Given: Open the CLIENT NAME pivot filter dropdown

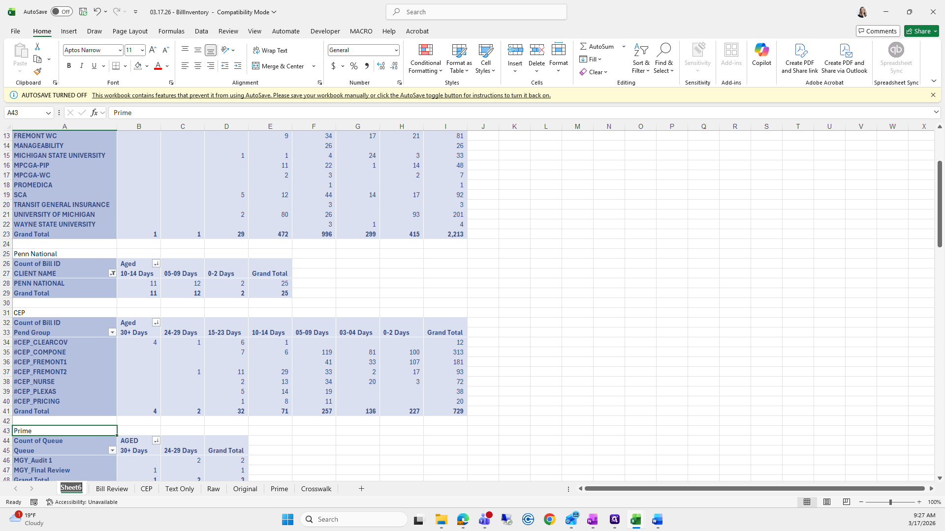Looking at the screenshot, I should 112,273.
